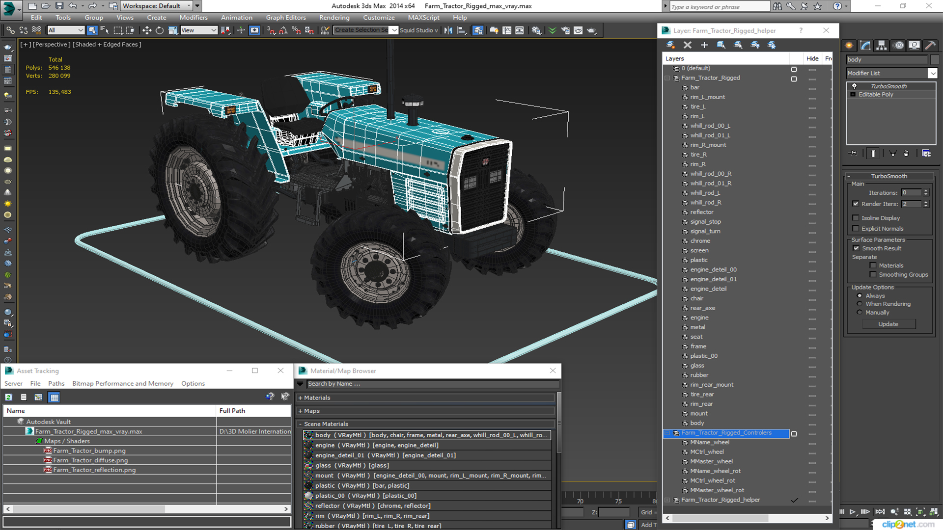Open Paths menu in Asset Tracking
The height and width of the screenshot is (530, 943).
point(56,384)
